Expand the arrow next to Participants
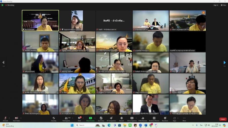The width and height of the screenshot is (228, 128). coord(72,118)
